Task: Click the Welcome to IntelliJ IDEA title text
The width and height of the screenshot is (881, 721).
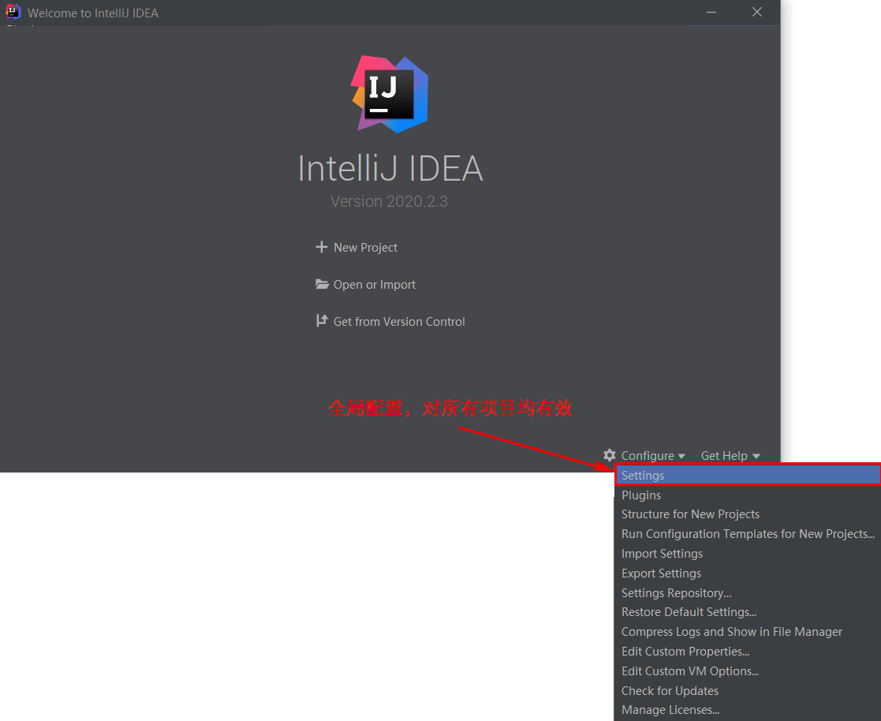Action: (93, 13)
